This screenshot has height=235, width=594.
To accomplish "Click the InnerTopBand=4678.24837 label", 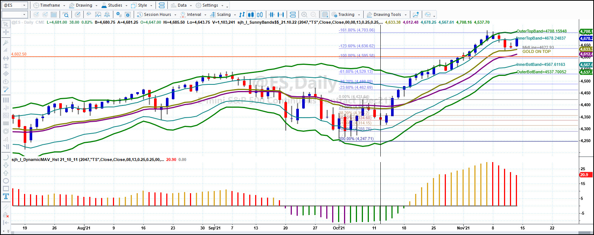I will (x=541, y=38).
